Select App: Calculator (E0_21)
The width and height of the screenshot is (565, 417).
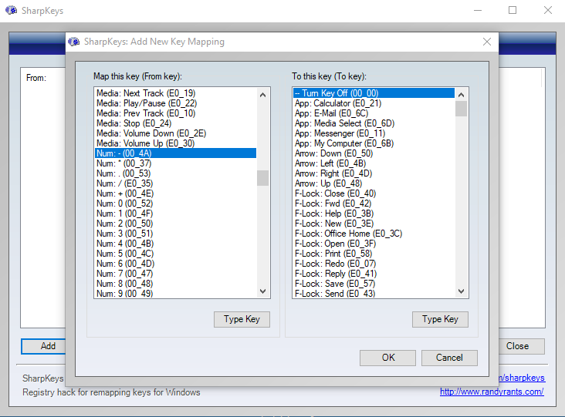[x=374, y=103]
